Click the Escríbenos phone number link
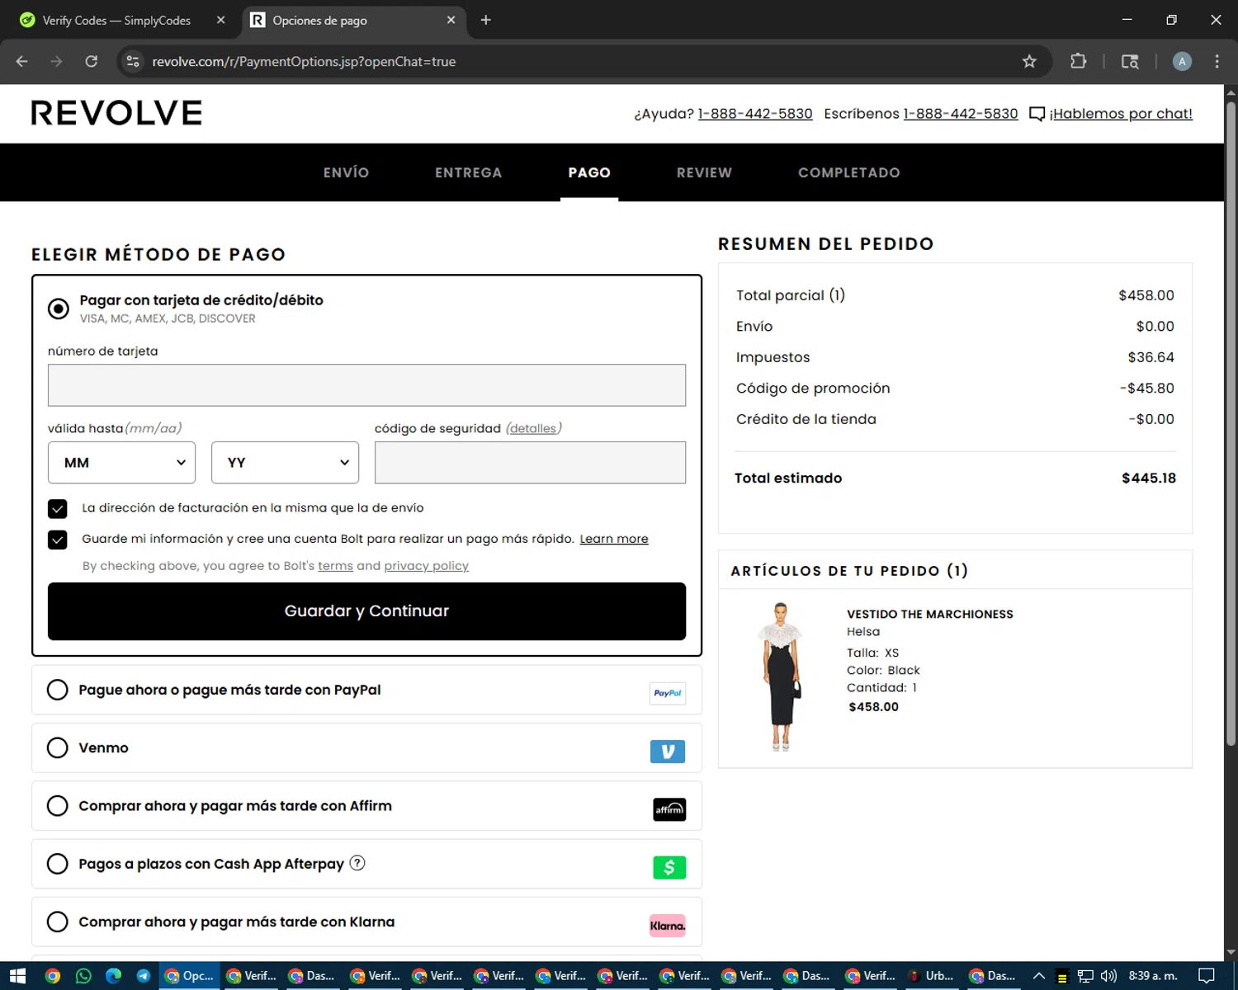The width and height of the screenshot is (1238, 990). pos(961,114)
